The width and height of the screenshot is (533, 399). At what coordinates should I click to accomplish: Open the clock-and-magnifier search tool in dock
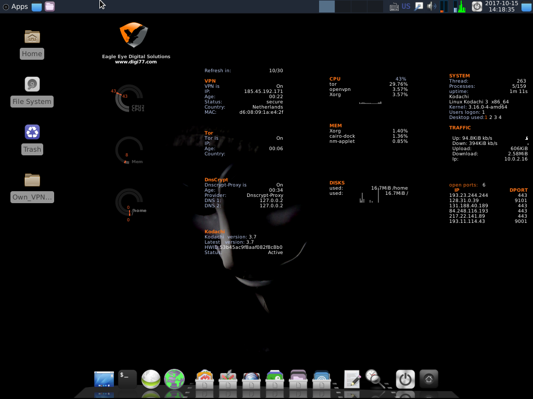click(375, 379)
